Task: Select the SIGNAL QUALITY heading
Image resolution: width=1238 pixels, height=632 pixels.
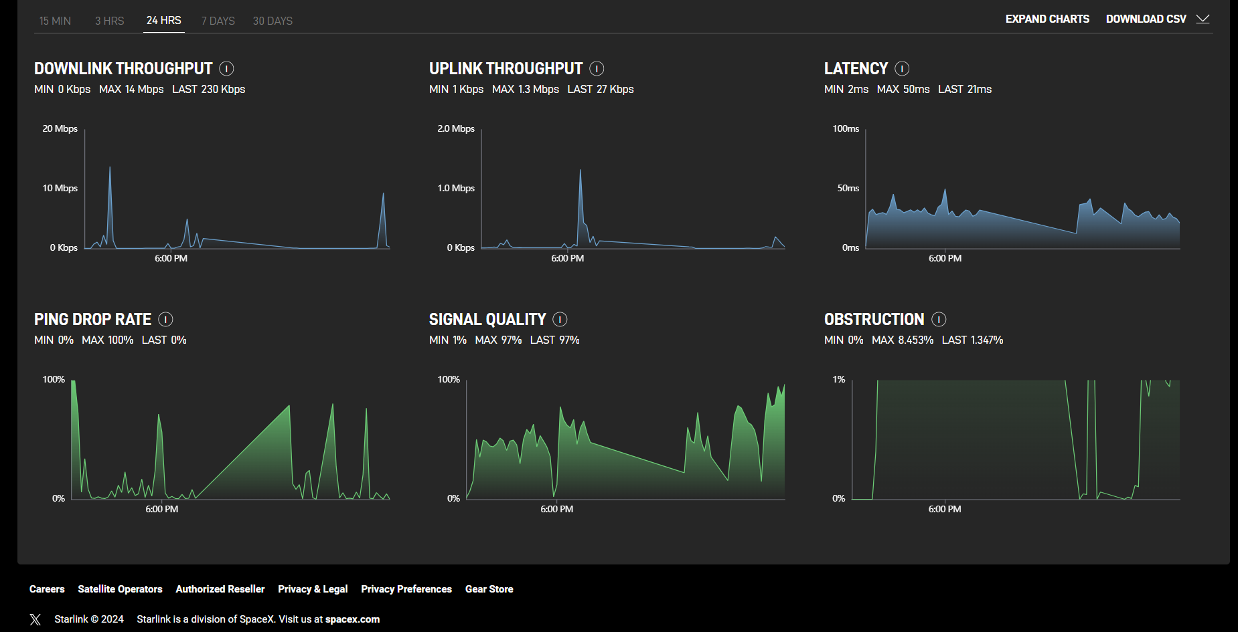Action: pos(487,320)
